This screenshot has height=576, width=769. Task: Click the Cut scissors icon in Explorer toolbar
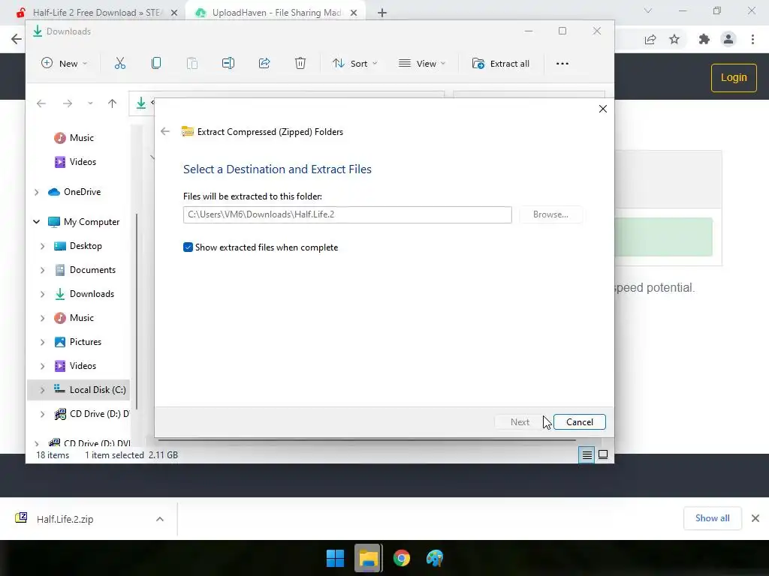(x=120, y=63)
